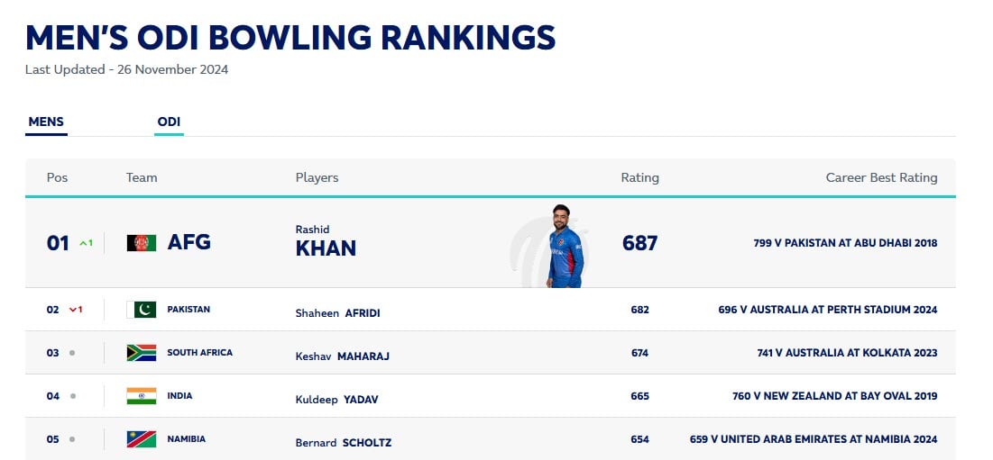Image resolution: width=993 pixels, height=460 pixels.
Task: Open Bernard Scholtz's player link
Action: [344, 443]
